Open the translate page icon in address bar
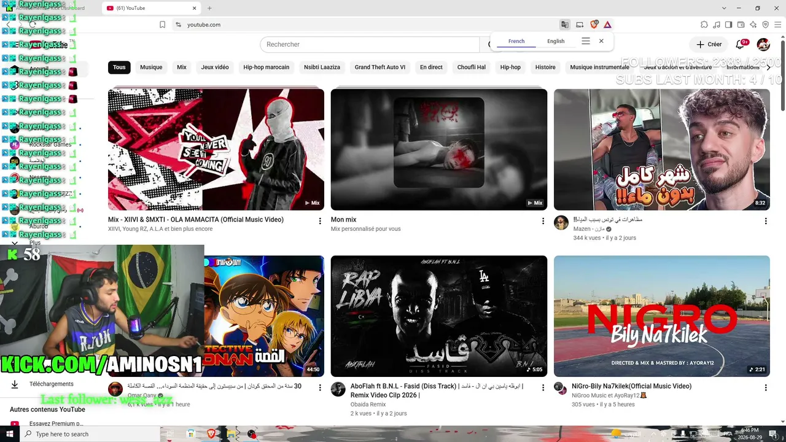The height and width of the screenshot is (442, 786). click(564, 25)
